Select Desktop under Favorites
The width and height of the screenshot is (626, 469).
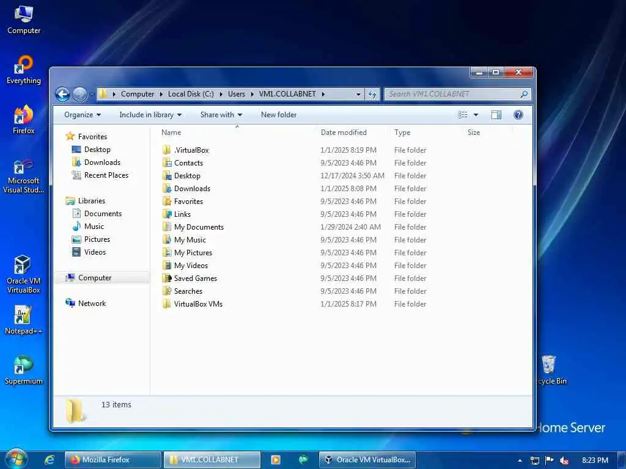(97, 150)
